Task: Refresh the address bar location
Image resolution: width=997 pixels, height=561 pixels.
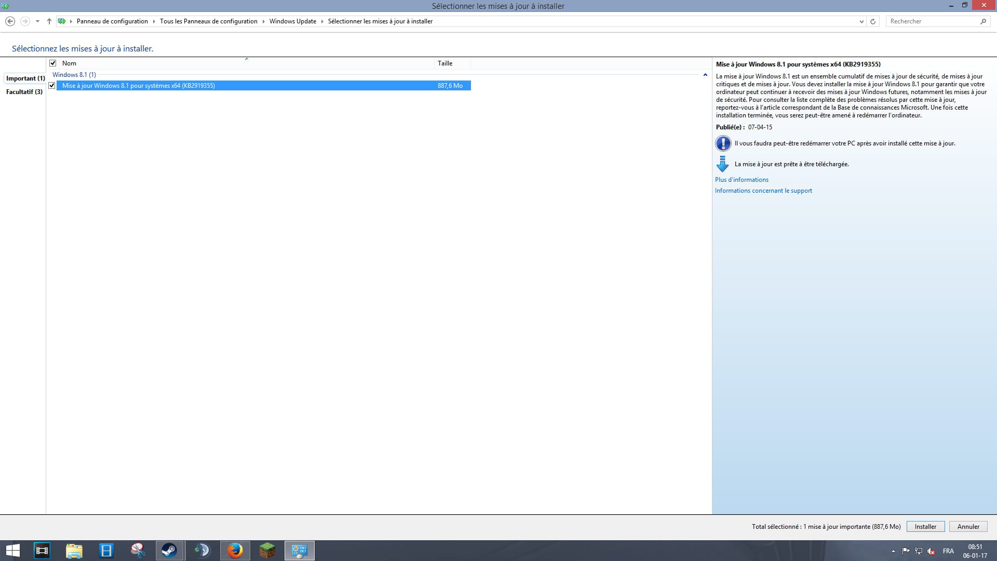Action: click(x=873, y=21)
